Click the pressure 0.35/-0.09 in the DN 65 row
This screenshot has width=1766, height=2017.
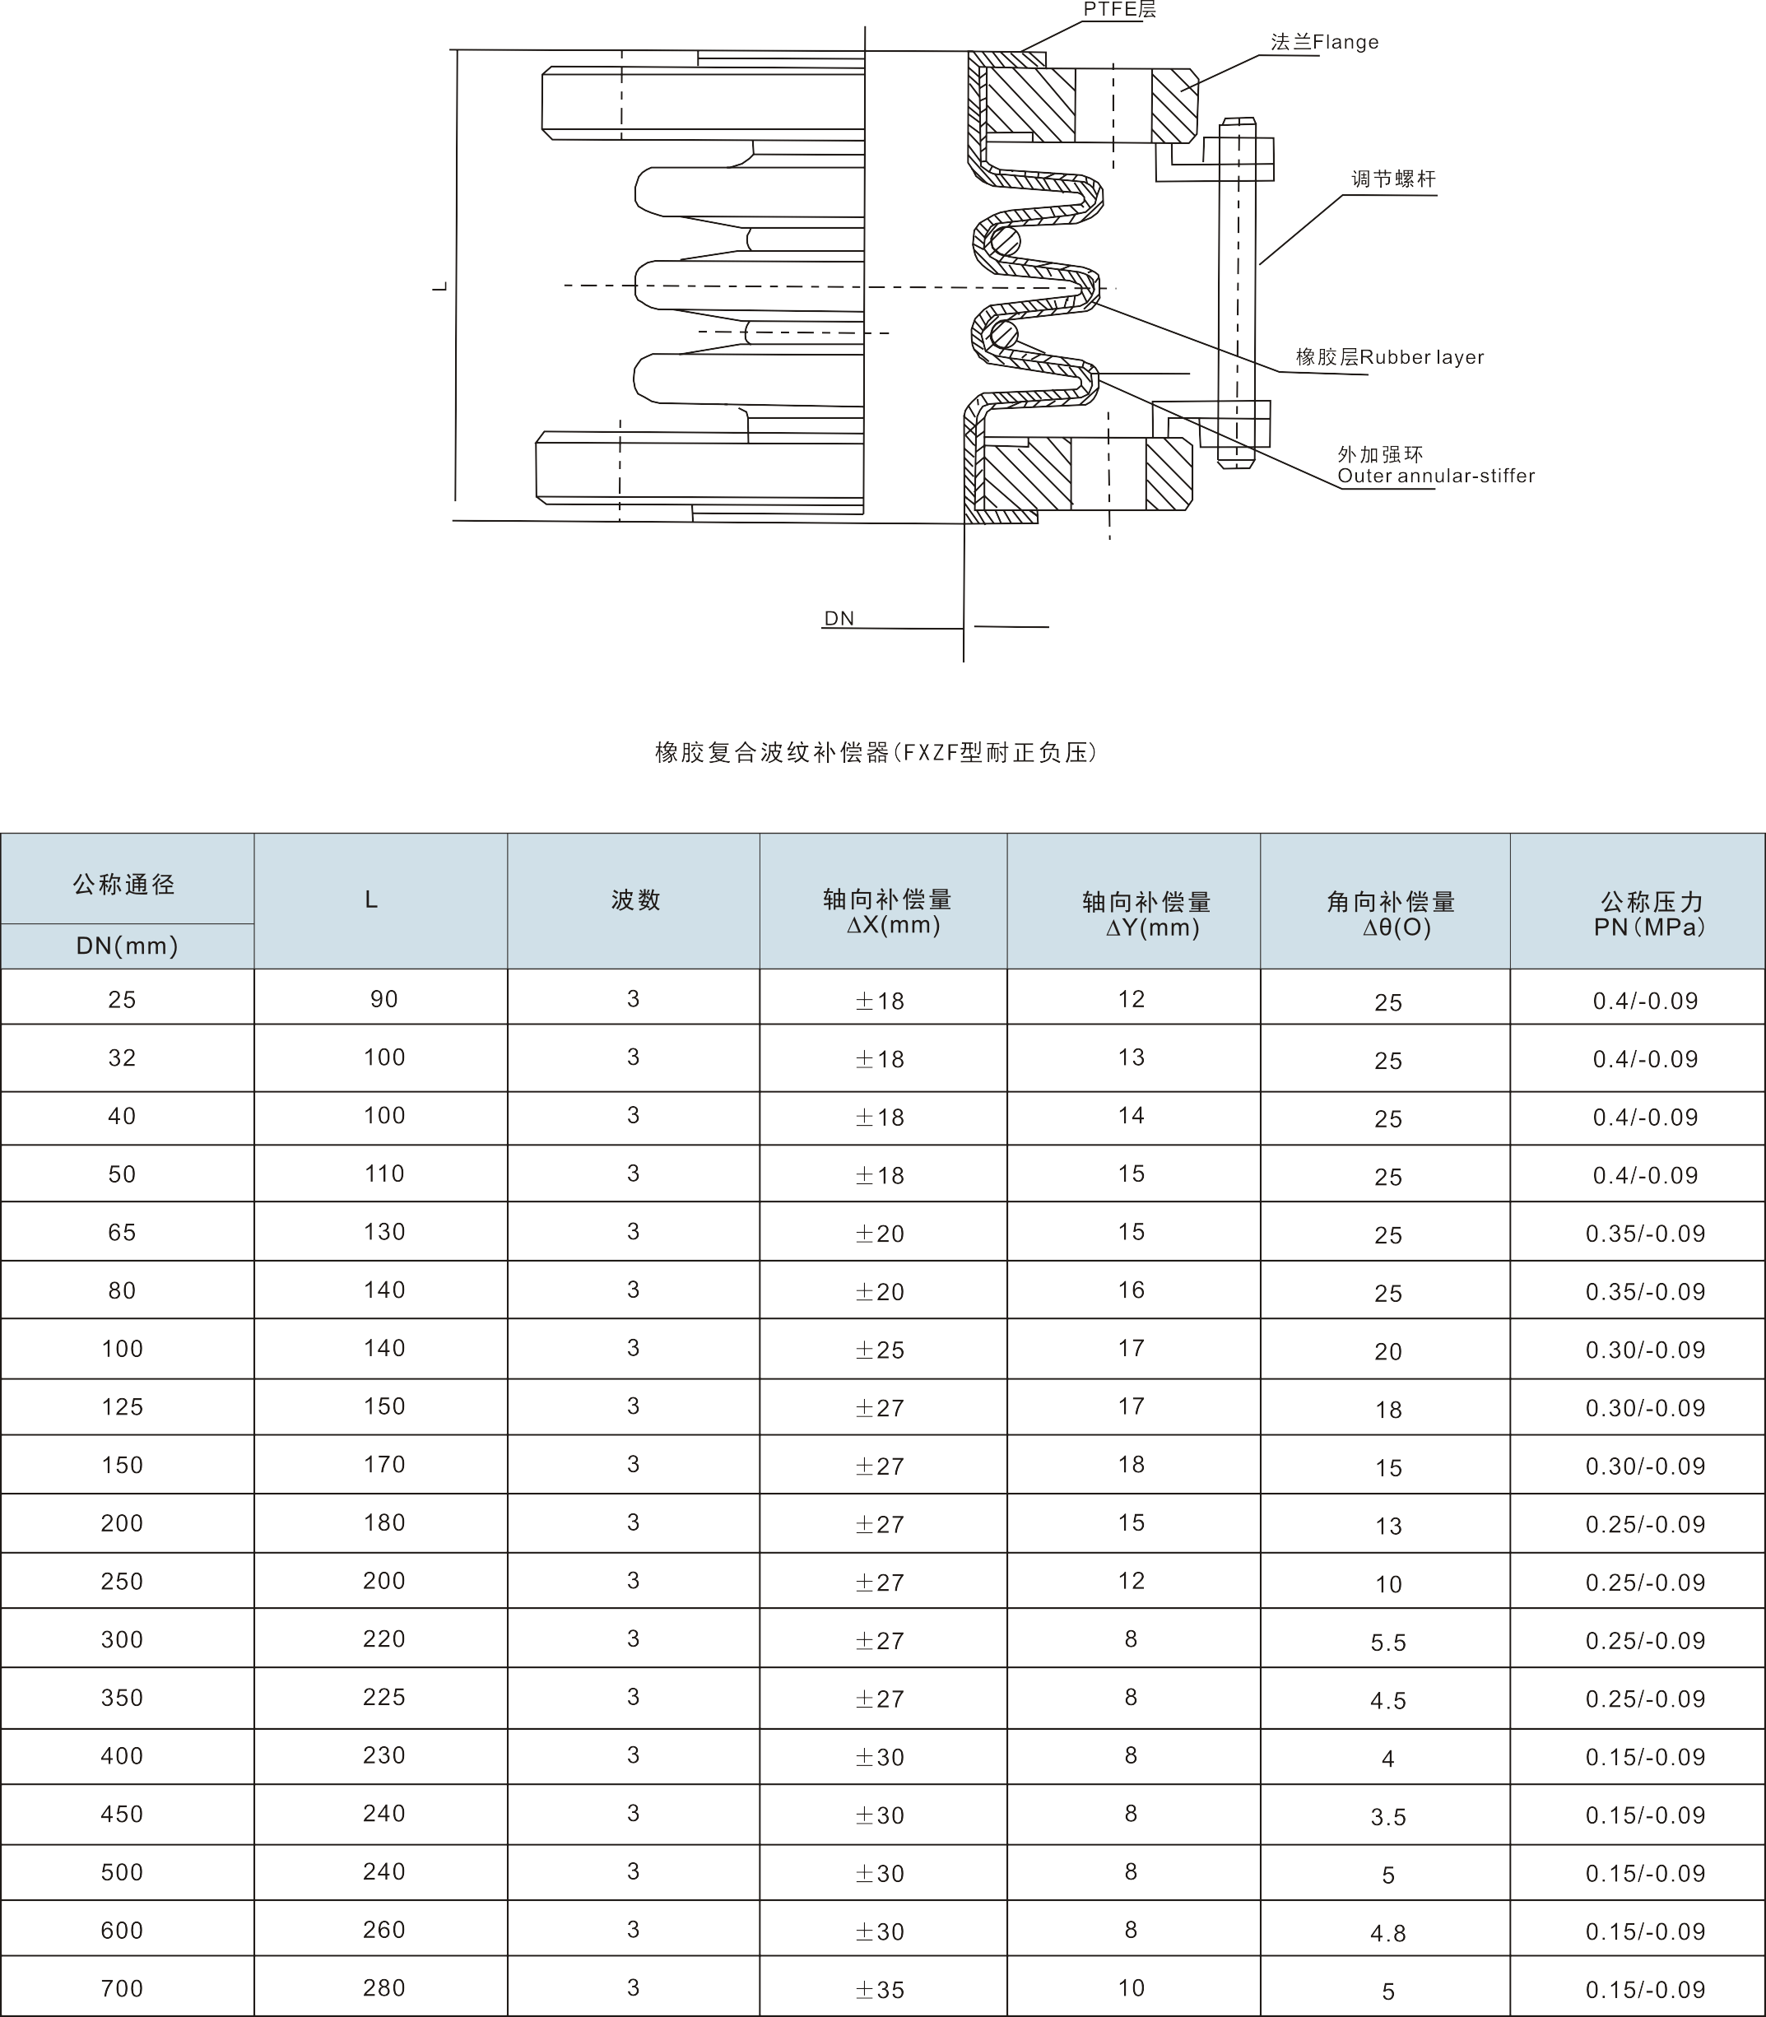coord(1646,1234)
